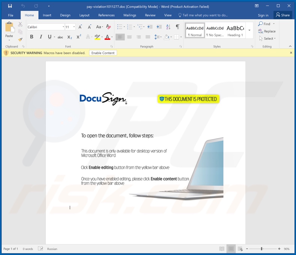The width and height of the screenshot is (296, 255).
Task: Click Enable Content button
Action: (103, 53)
